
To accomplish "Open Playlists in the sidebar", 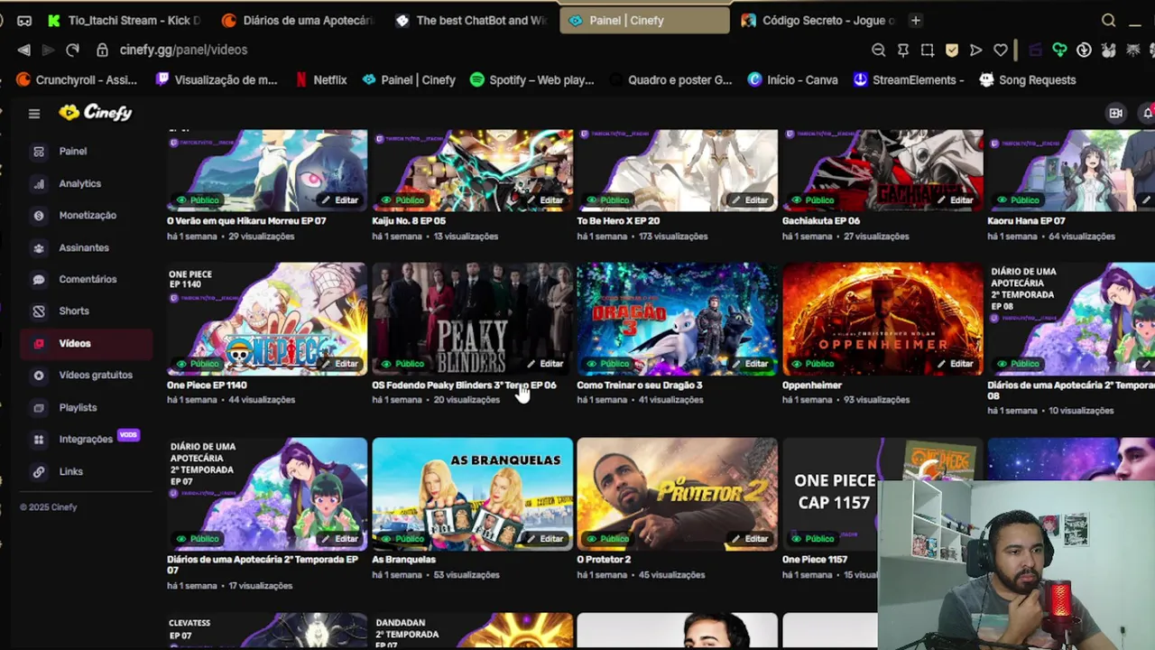I will coord(78,408).
